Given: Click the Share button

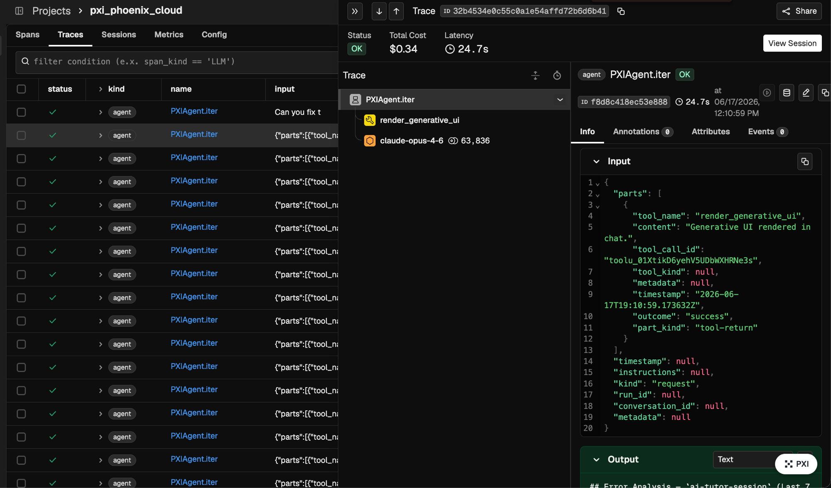Looking at the screenshot, I should pos(799,11).
